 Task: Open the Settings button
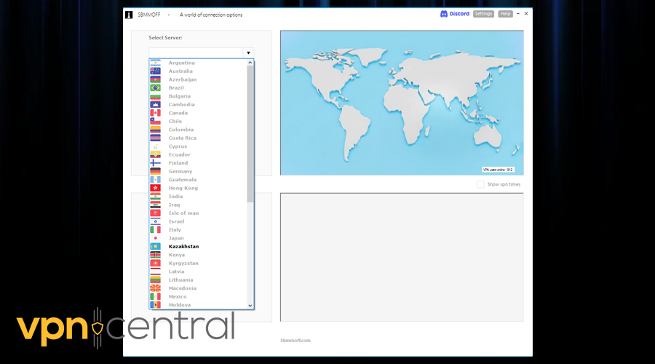click(483, 14)
